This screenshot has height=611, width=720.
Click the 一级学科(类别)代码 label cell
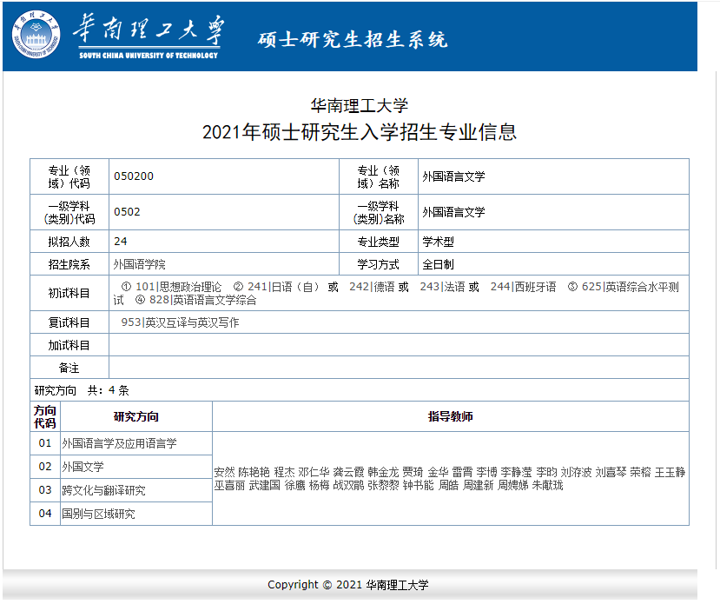(x=69, y=212)
